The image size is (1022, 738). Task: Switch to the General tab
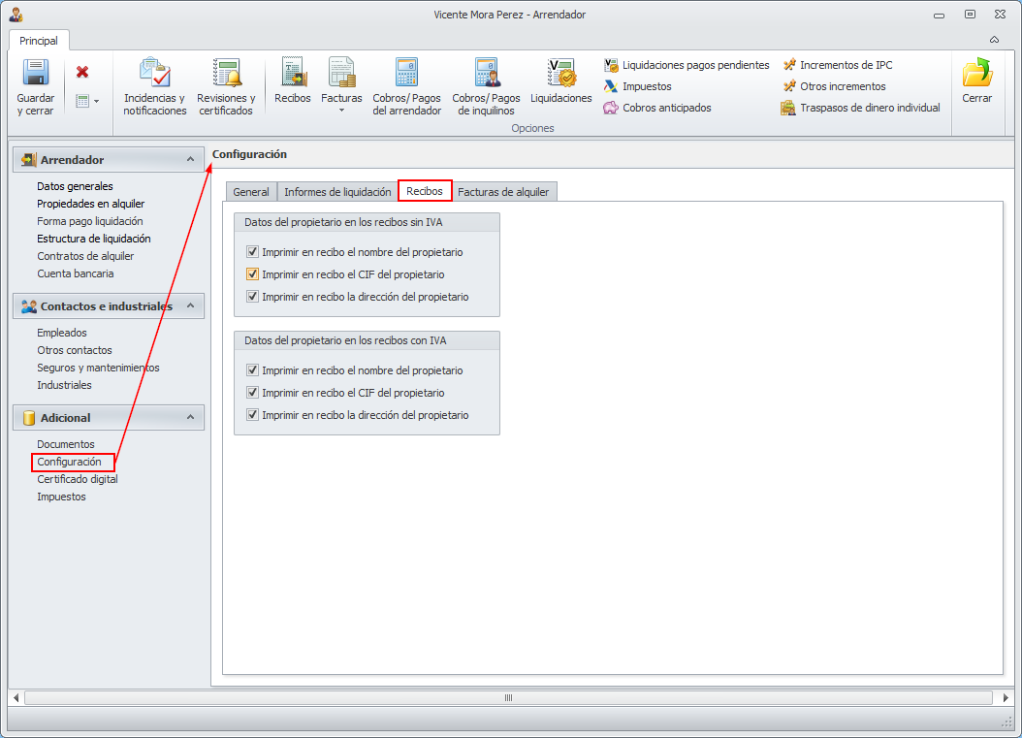point(251,192)
